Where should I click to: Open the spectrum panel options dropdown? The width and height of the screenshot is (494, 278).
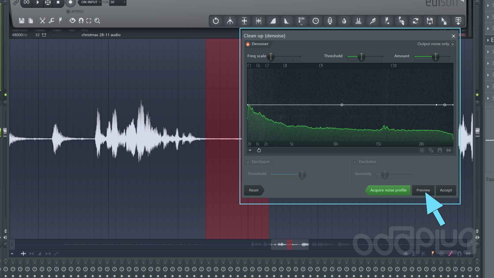coord(250,150)
